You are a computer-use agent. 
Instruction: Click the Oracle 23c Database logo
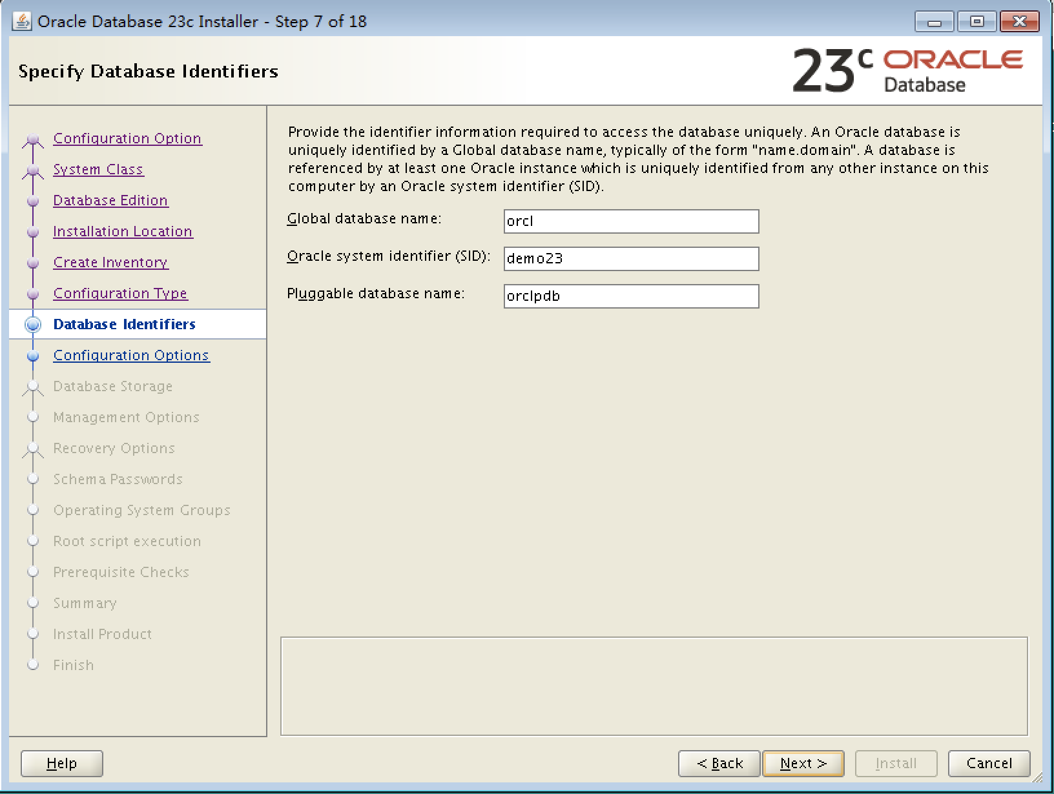tap(907, 70)
